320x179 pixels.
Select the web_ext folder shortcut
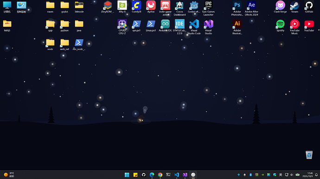[x=64, y=44]
